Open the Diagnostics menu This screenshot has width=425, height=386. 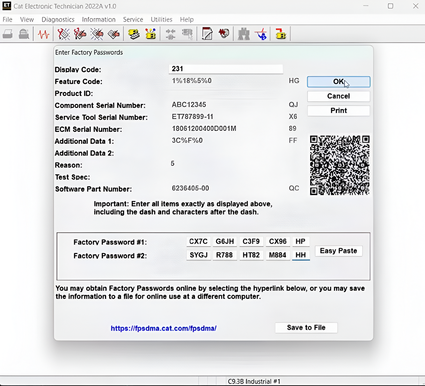coord(58,20)
